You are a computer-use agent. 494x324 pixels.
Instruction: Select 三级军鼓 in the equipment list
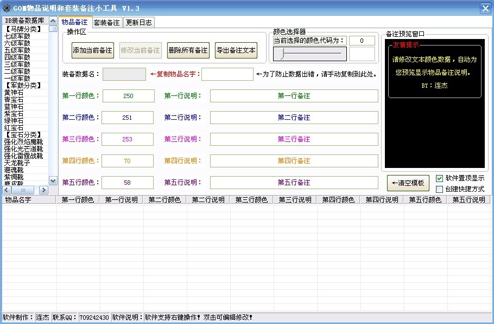[x=17, y=64]
